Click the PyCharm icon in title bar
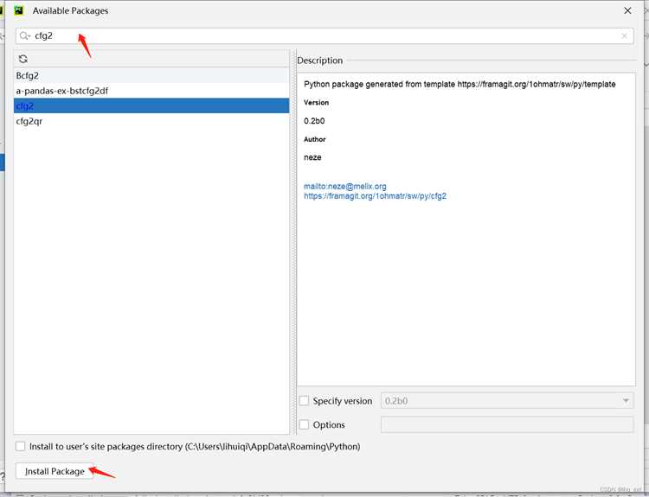649x497 pixels. click(19, 10)
